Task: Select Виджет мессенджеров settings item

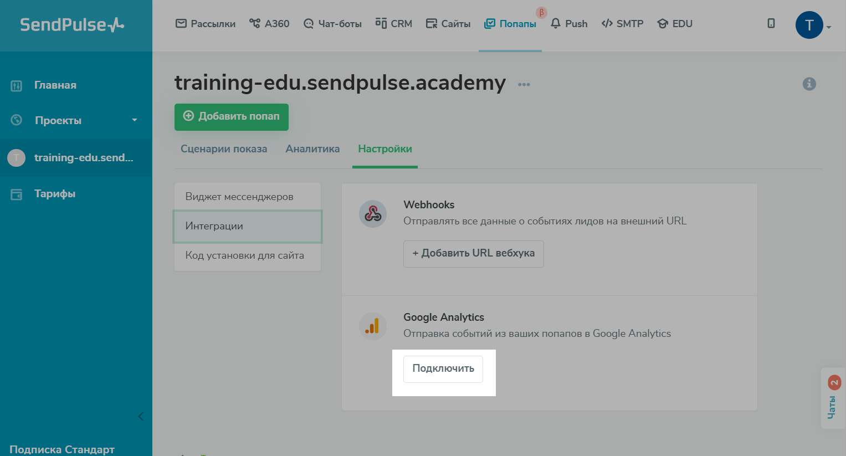Action: pos(248,197)
